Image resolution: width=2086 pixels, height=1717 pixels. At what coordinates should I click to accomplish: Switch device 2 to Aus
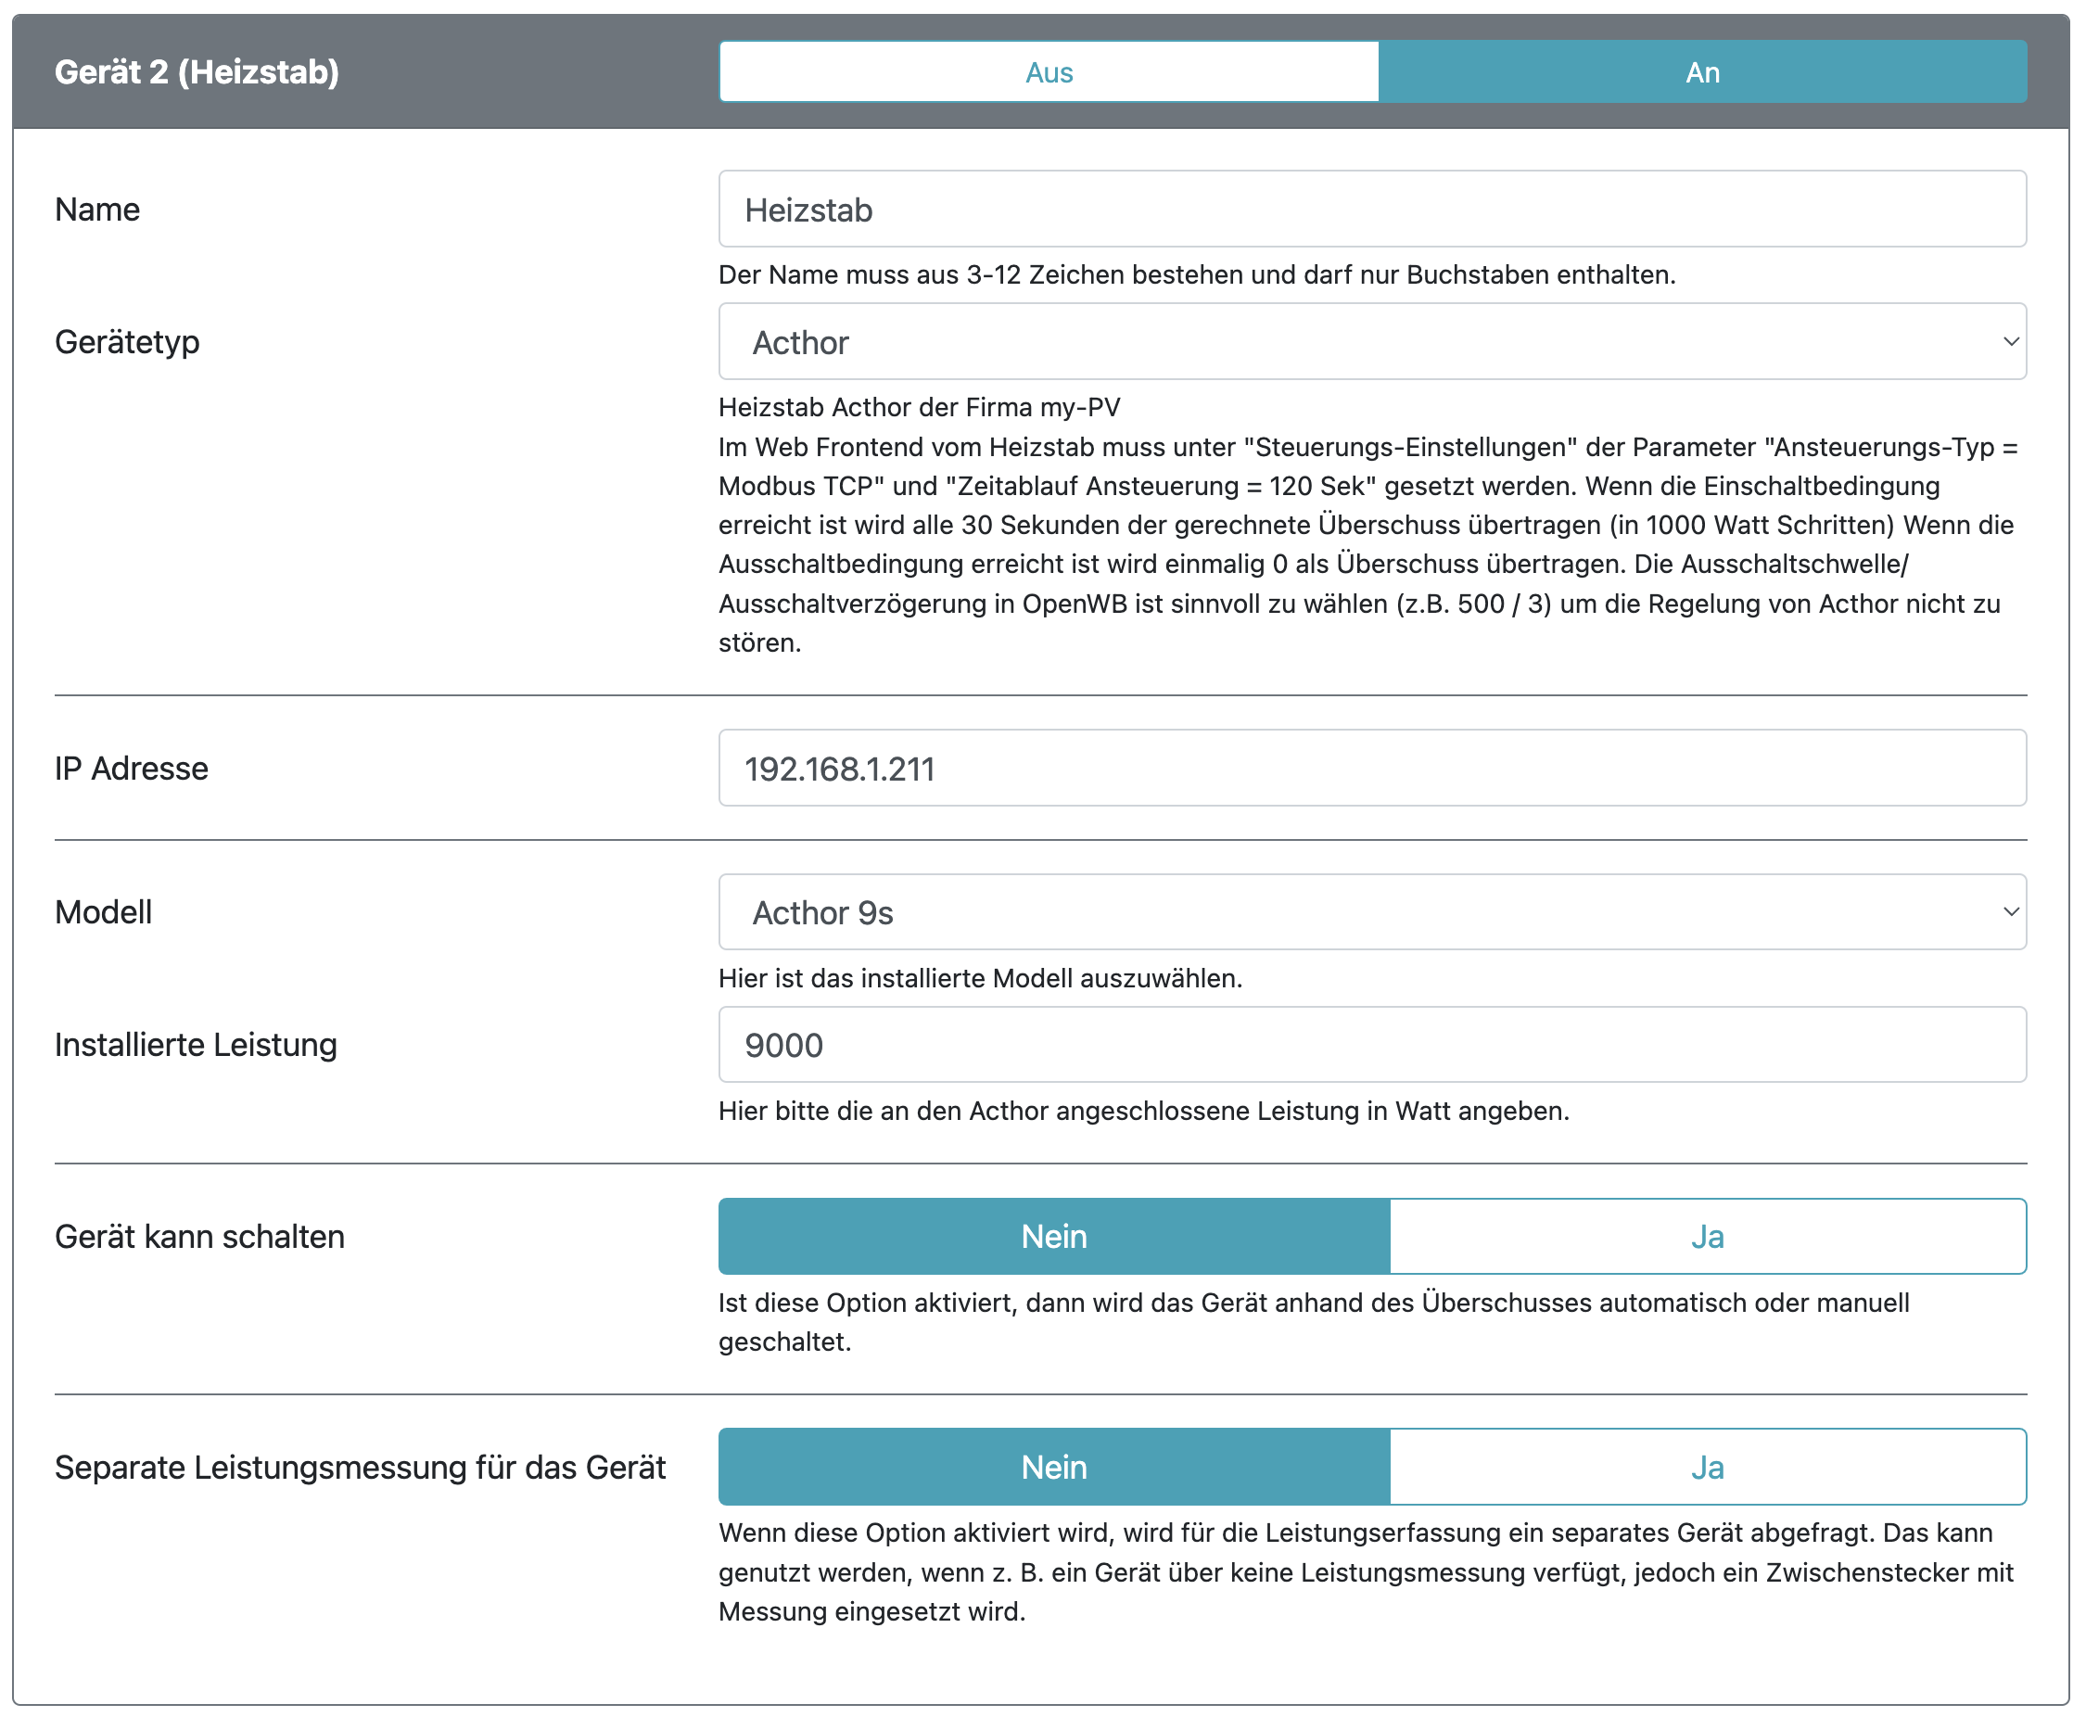[x=1049, y=72]
